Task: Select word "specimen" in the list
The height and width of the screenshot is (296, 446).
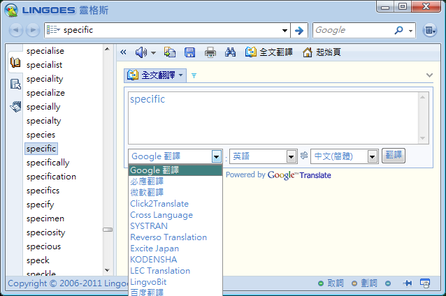Action: 45,219
